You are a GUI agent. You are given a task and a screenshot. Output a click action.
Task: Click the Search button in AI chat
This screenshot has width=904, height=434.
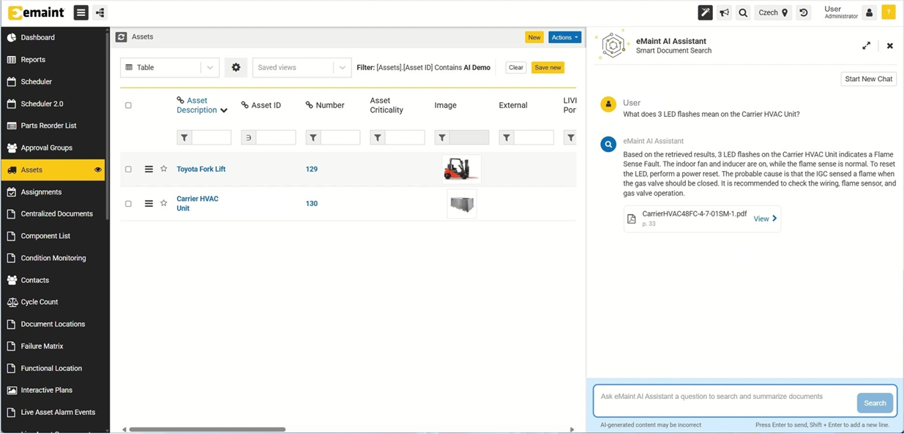[875, 403]
